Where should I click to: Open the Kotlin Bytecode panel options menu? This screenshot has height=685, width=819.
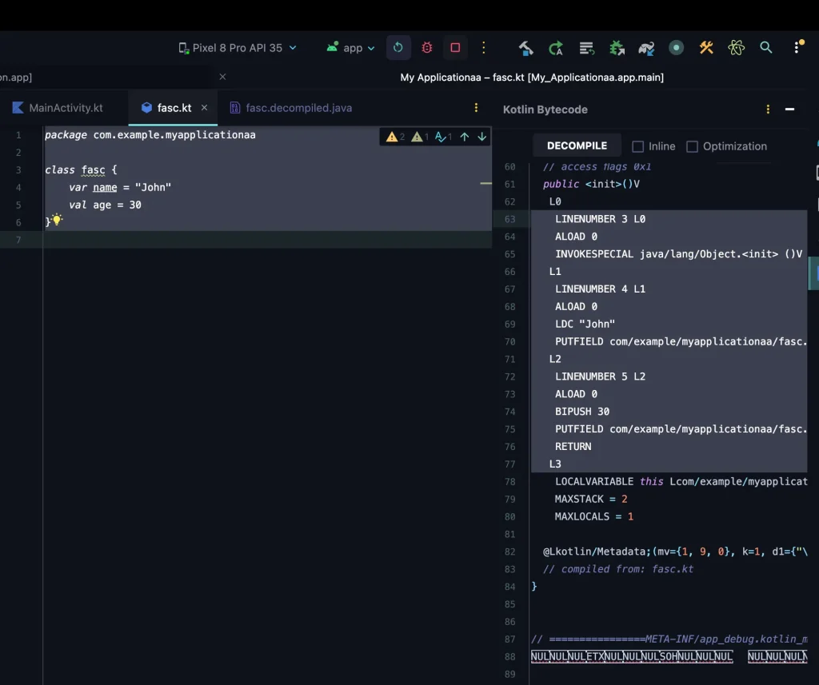767,109
